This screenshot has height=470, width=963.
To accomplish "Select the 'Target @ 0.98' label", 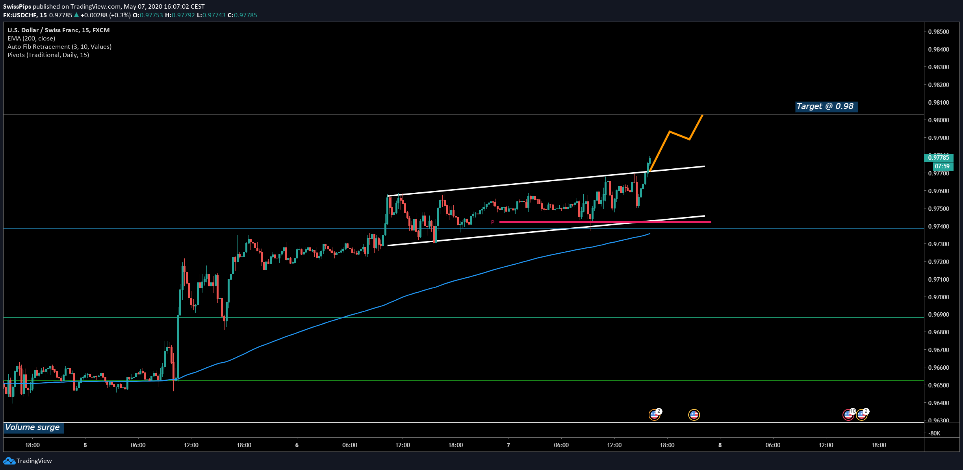I will [826, 106].
